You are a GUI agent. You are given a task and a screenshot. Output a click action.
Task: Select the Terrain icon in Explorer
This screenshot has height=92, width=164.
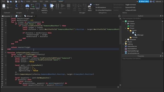tap(128, 26)
